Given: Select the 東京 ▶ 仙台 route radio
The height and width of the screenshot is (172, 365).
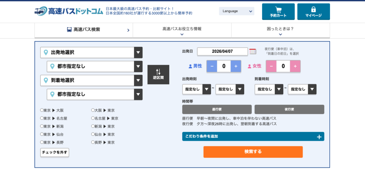Looking at the screenshot, I should (x=42, y=134).
